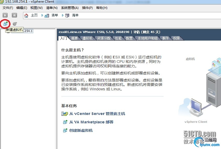221x149 pixels.
Task: Switch to the 配置 tab
Action: [129, 38]
